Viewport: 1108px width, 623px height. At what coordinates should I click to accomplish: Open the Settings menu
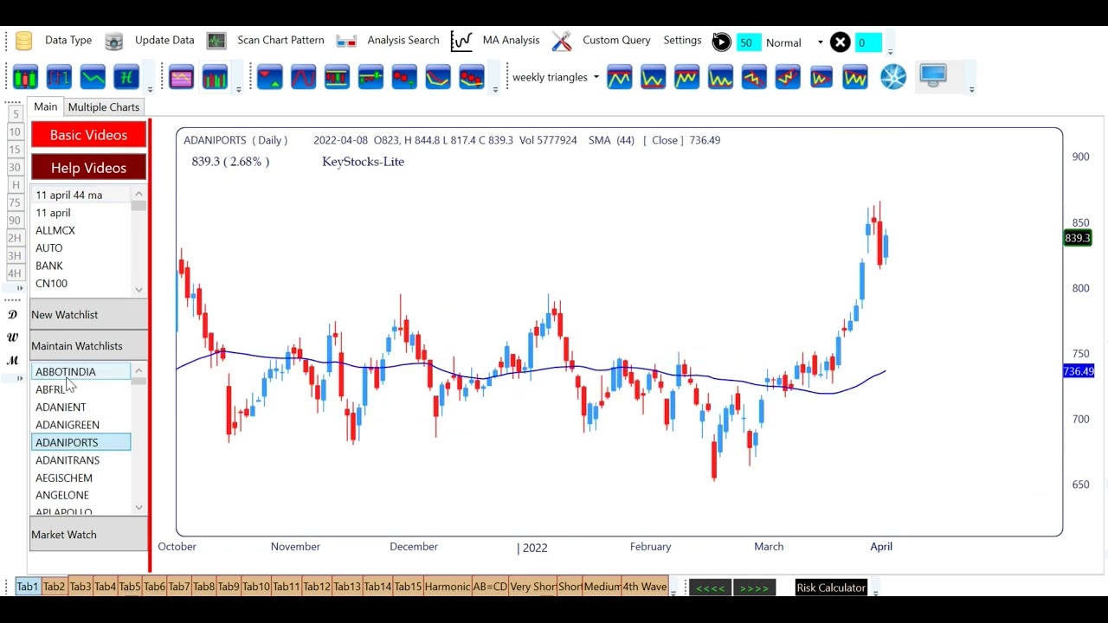[682, 41]
